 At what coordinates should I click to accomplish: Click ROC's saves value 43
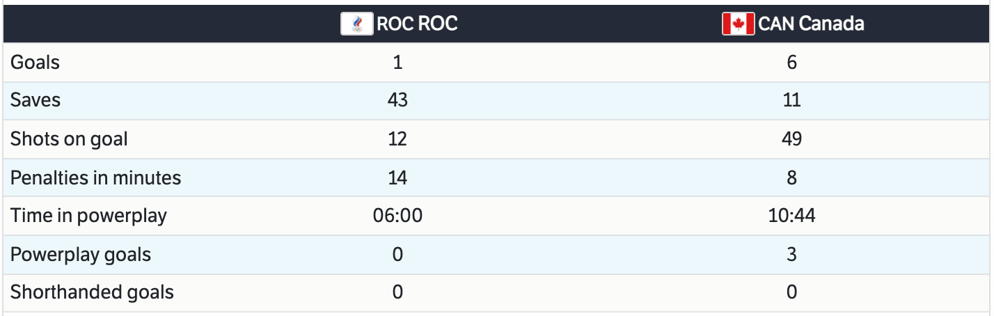coord(397,100)
